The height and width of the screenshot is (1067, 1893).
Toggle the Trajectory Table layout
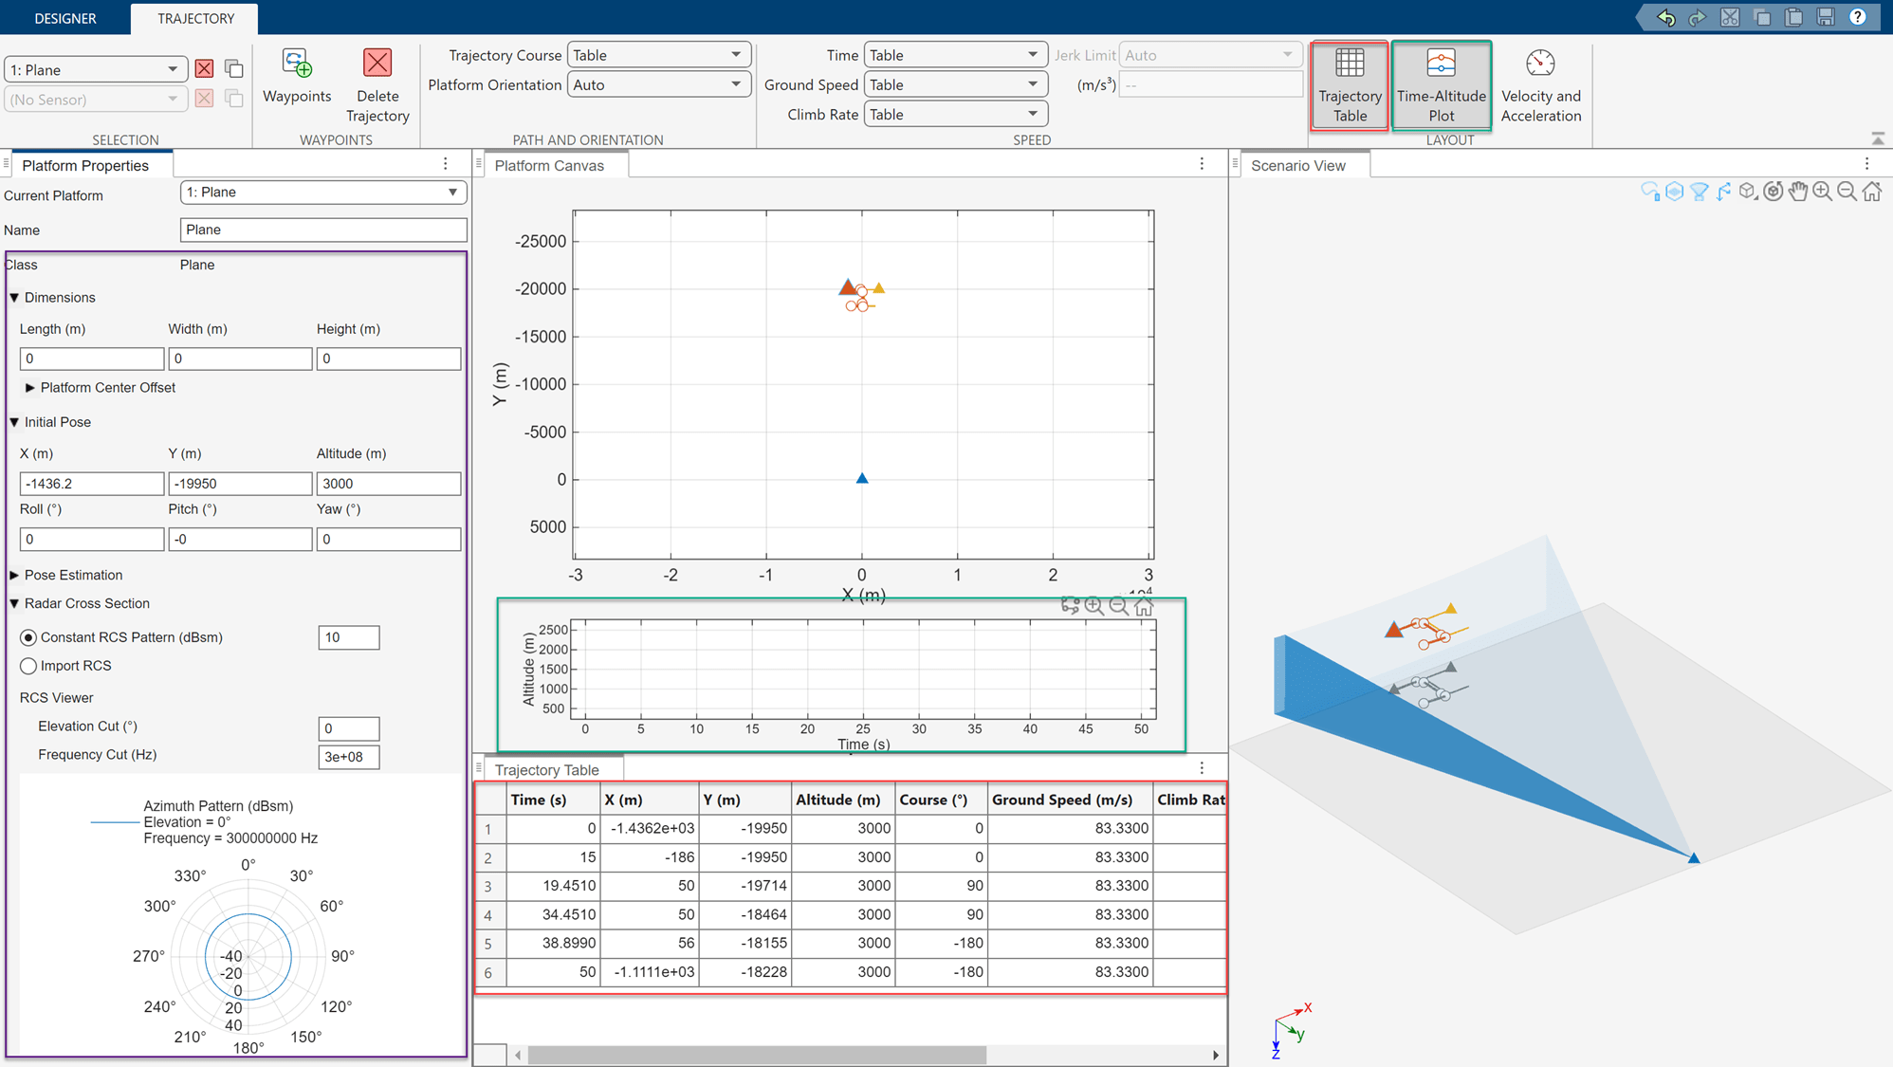coord(1349,84)
